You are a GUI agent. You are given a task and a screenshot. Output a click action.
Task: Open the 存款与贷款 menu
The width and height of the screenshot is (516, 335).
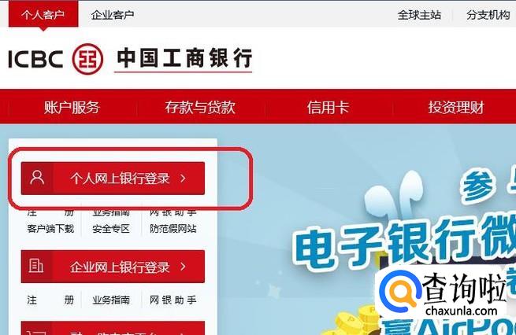[200, 107]
